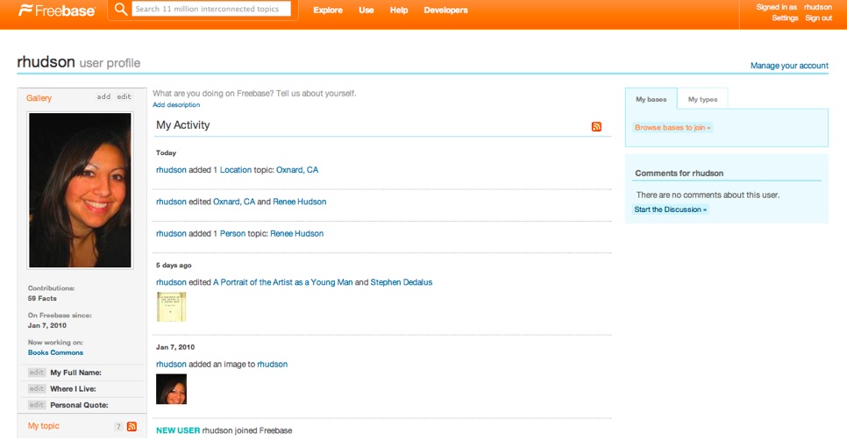
Task: Click rhudson in 'added 1 Location topic' row
Action: point(171,169)
